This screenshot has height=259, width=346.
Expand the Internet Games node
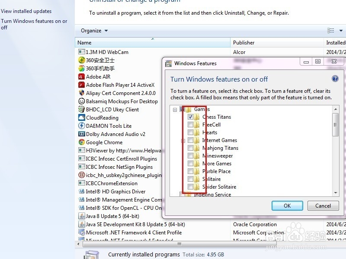(x=183, y=141)
